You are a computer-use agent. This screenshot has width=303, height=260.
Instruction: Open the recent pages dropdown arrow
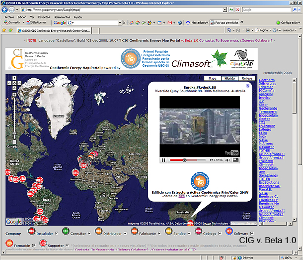click(x=17, y=9)
